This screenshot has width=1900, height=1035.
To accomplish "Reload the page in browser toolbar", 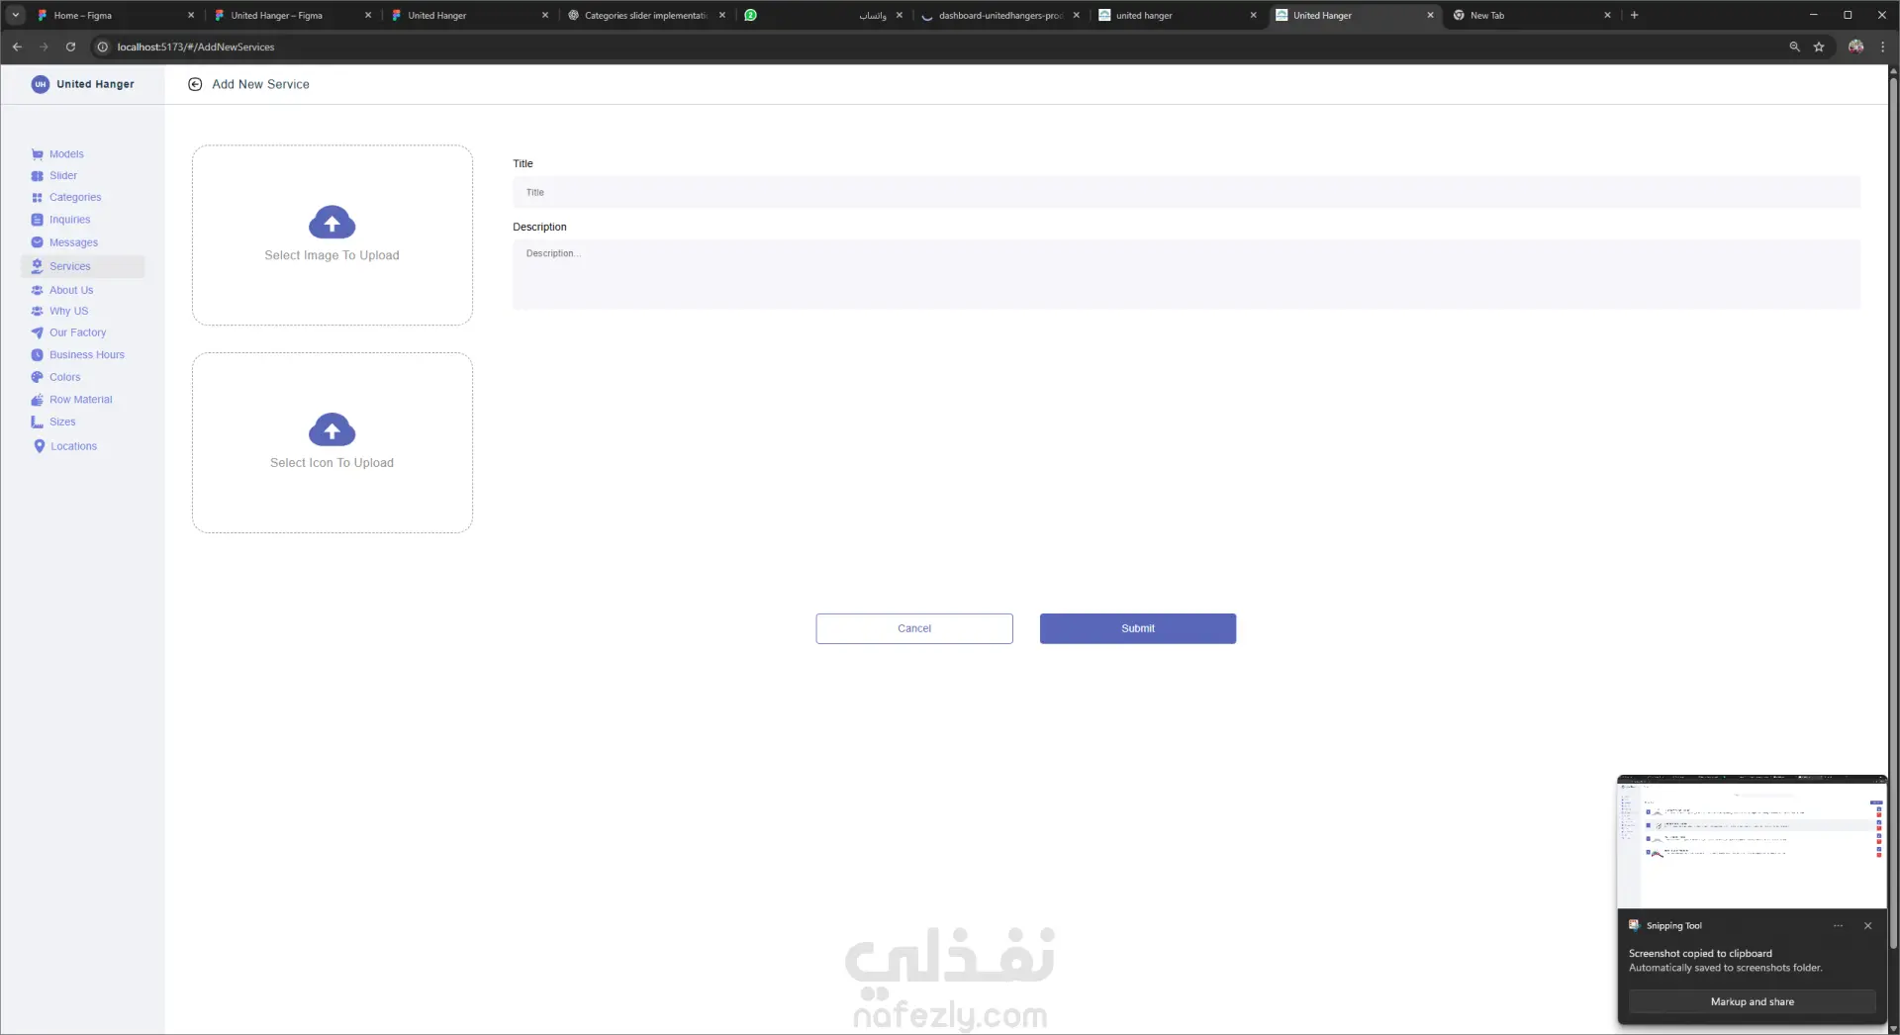I will click(70, 47).
